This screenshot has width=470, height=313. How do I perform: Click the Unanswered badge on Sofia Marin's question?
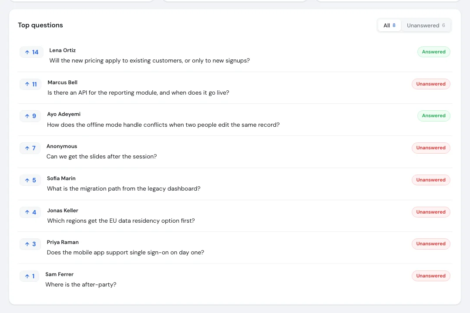tap(431, 180)
